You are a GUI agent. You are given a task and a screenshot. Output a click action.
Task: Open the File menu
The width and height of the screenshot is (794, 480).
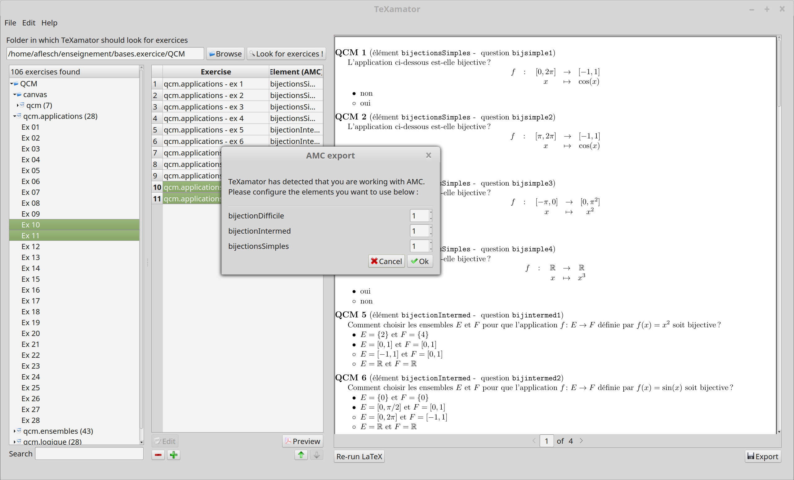(x=10, y=23)
